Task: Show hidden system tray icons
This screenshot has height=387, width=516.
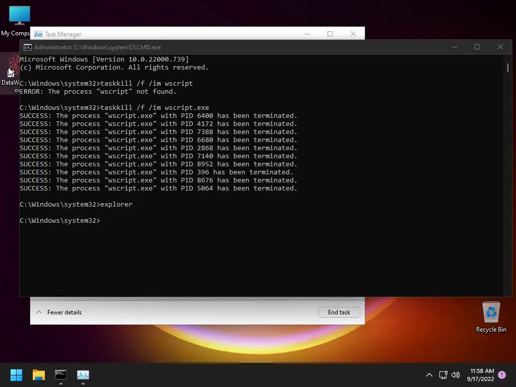Action: tap(429, 375)
